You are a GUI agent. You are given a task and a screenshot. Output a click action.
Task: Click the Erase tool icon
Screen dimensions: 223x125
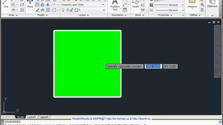(x=37, y=10)
